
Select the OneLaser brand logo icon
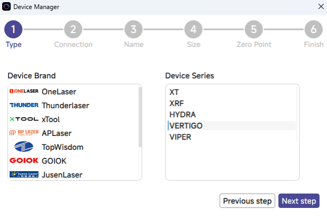click(x=24, y=91)
